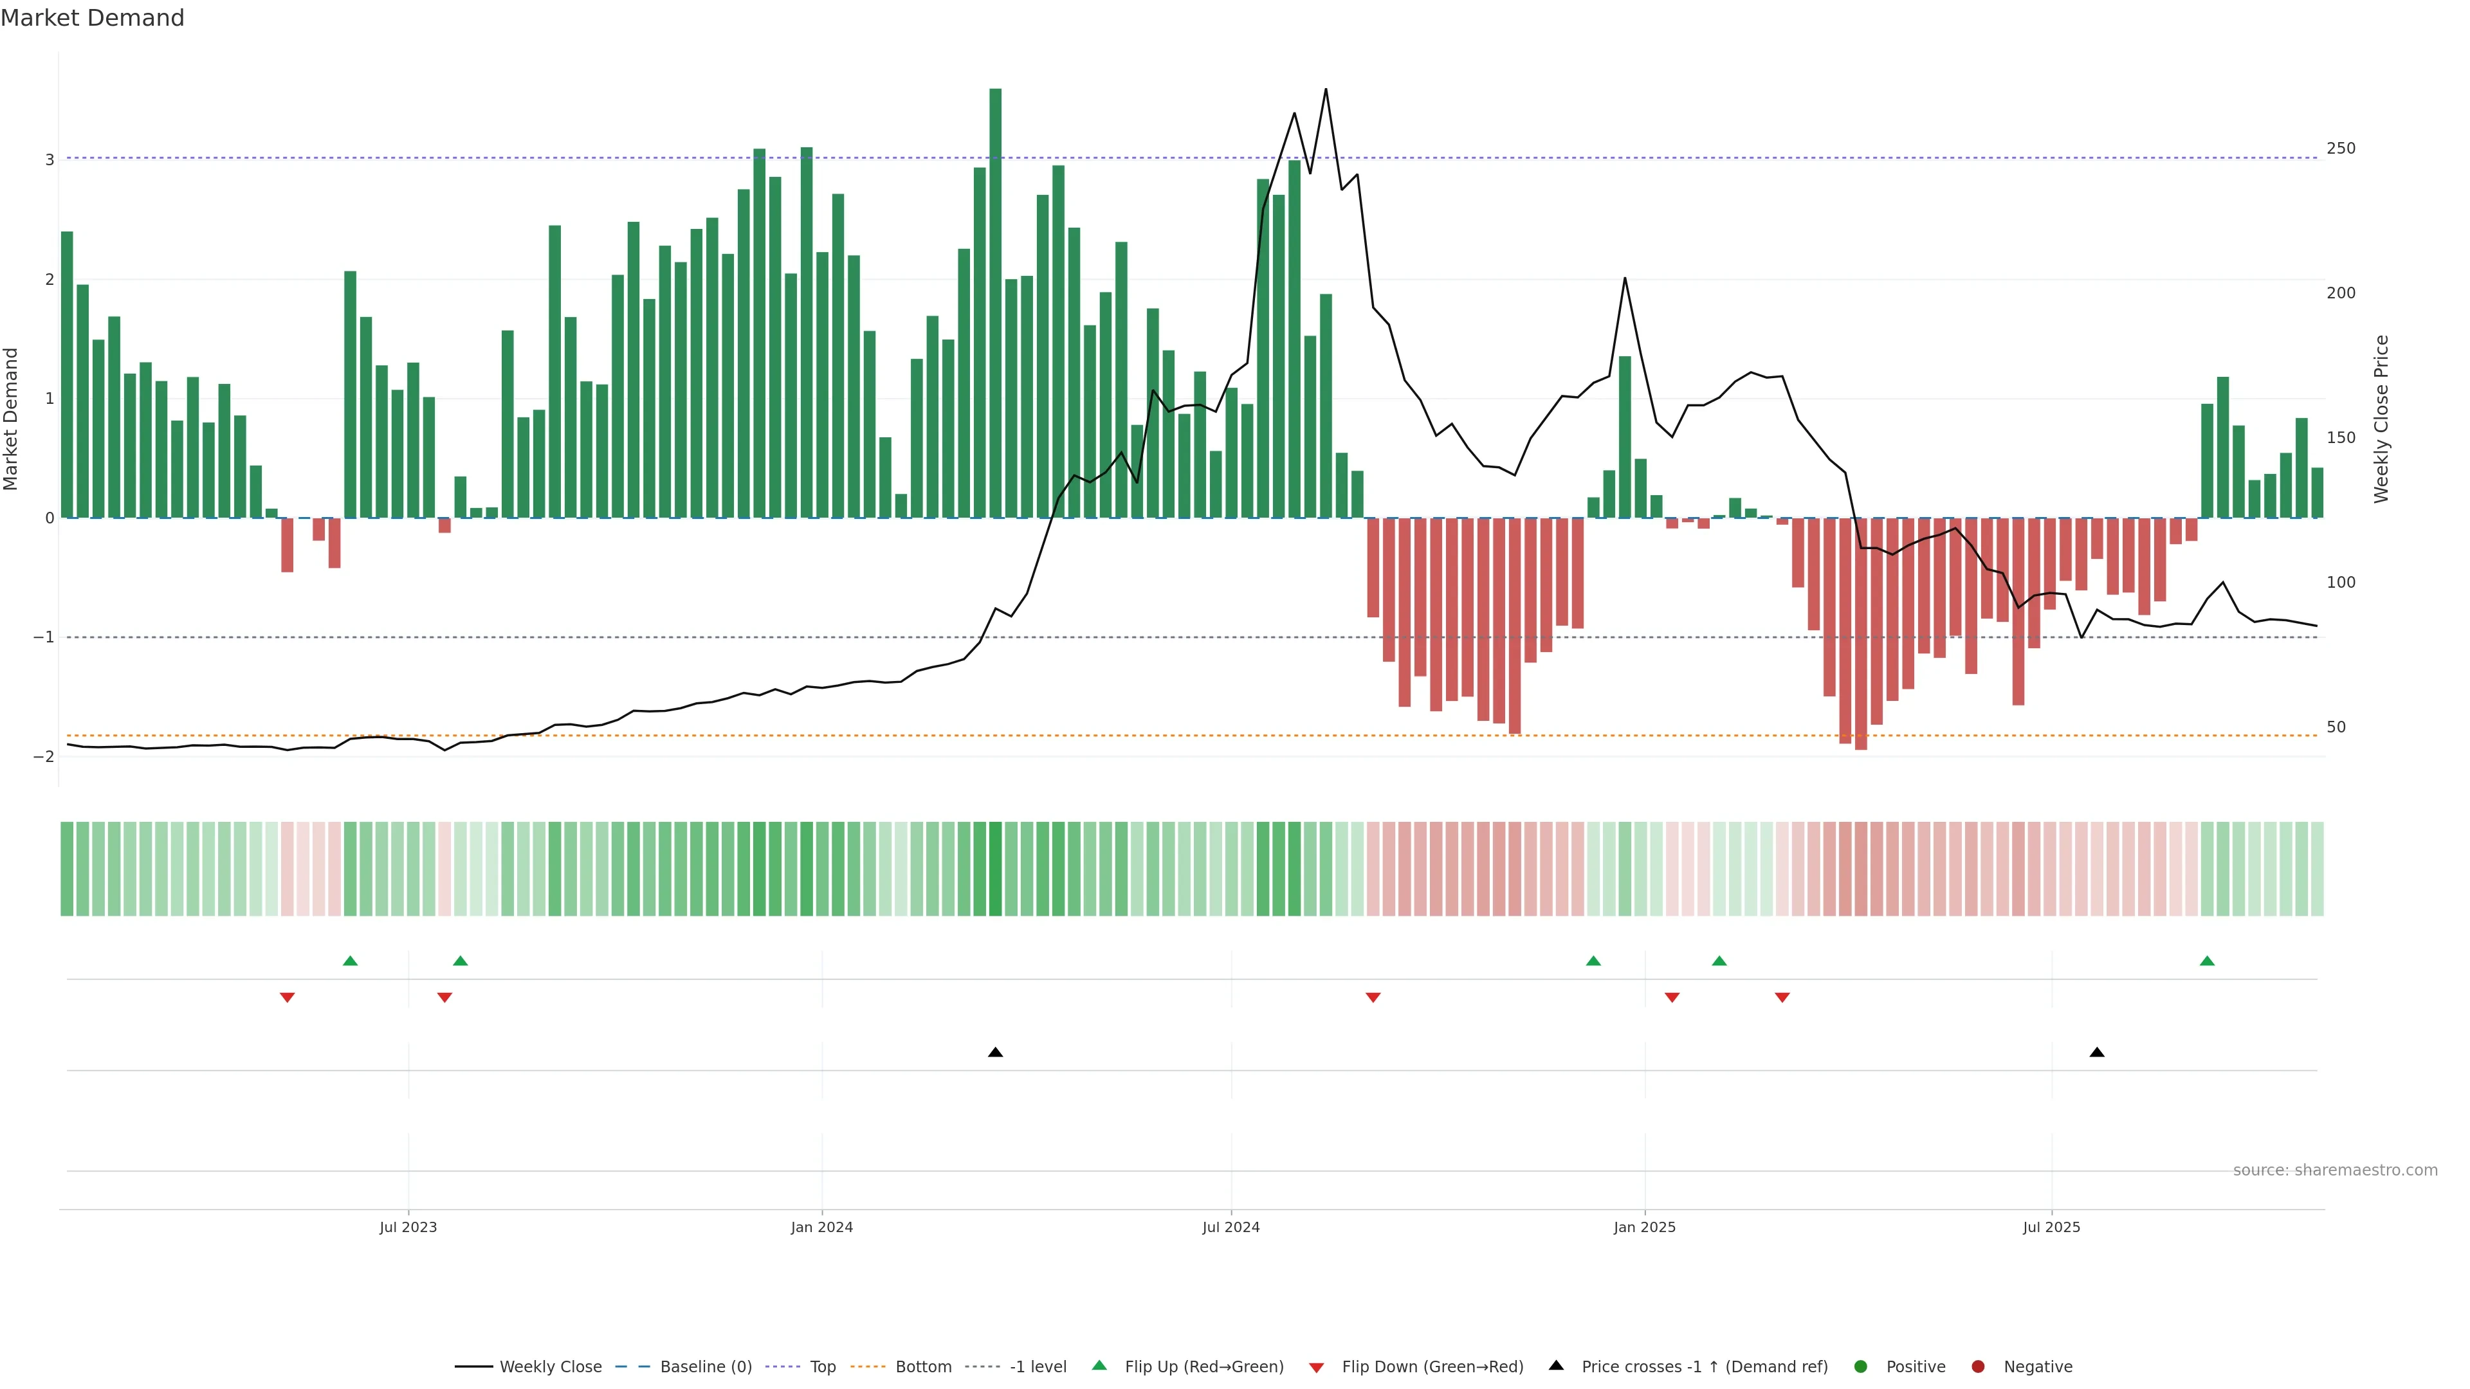
Task: Click the leftmost green flip-up triangle marker
Action: [350, 961]
